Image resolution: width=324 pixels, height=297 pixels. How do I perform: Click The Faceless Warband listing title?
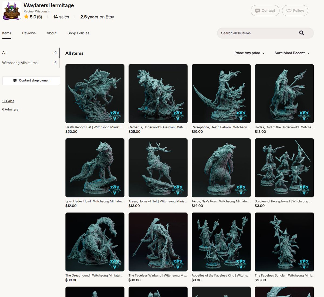(158, 275)
